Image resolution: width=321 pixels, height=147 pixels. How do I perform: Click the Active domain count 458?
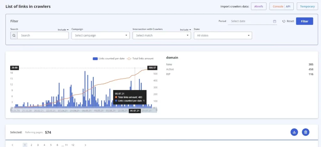coord(311,69)
